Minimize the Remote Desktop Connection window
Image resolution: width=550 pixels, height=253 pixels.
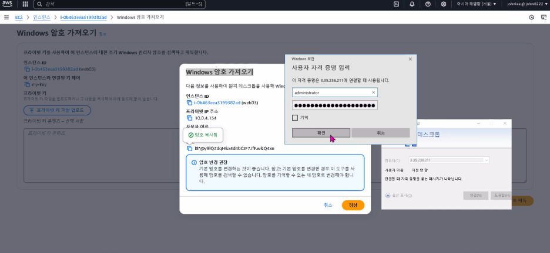[x=478, y=124]
